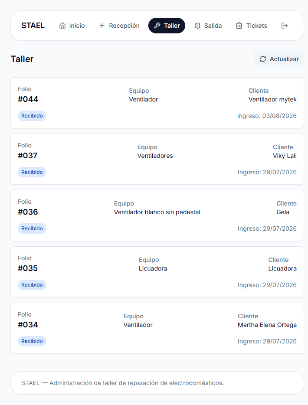Click equipment Ventilador blanco sin pedestal
Viewport: 308px width, 405px height.
click(x=157, y=212)
